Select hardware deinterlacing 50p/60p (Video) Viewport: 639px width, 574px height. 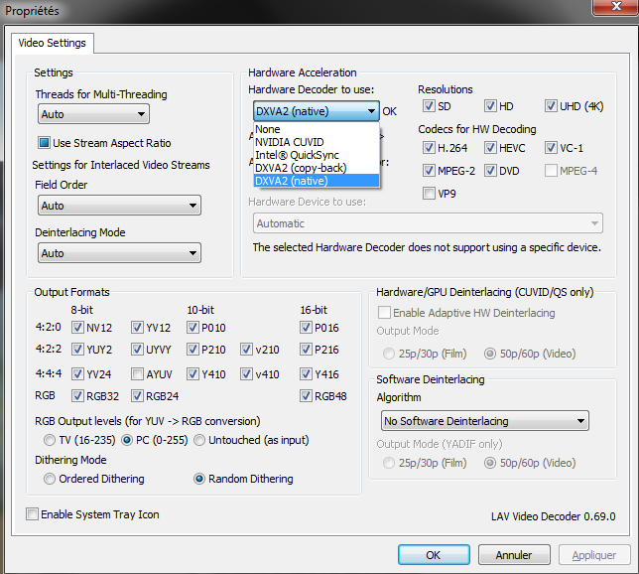coord(490,354)
